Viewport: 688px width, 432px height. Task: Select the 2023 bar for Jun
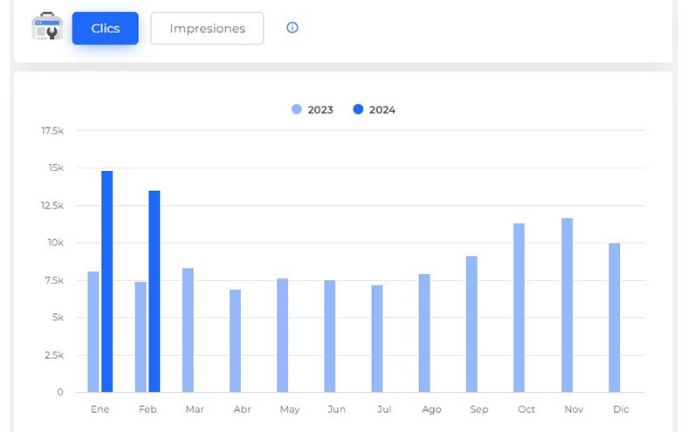329,336
